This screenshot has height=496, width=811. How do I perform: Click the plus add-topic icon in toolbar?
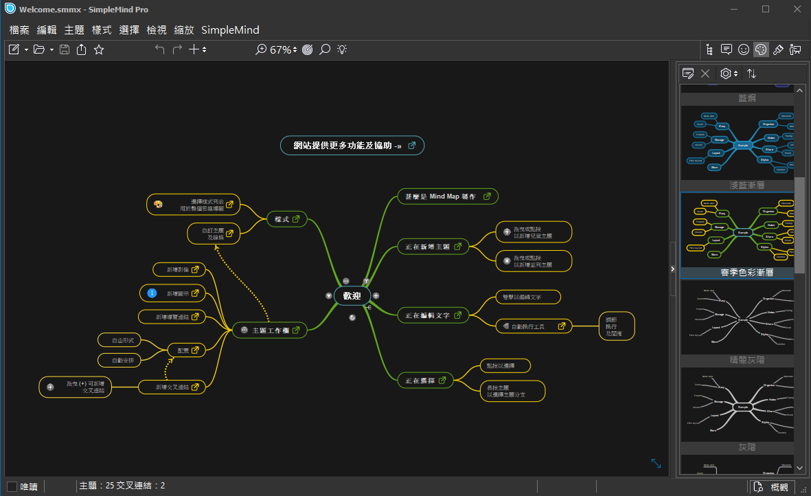coord(194,49)
